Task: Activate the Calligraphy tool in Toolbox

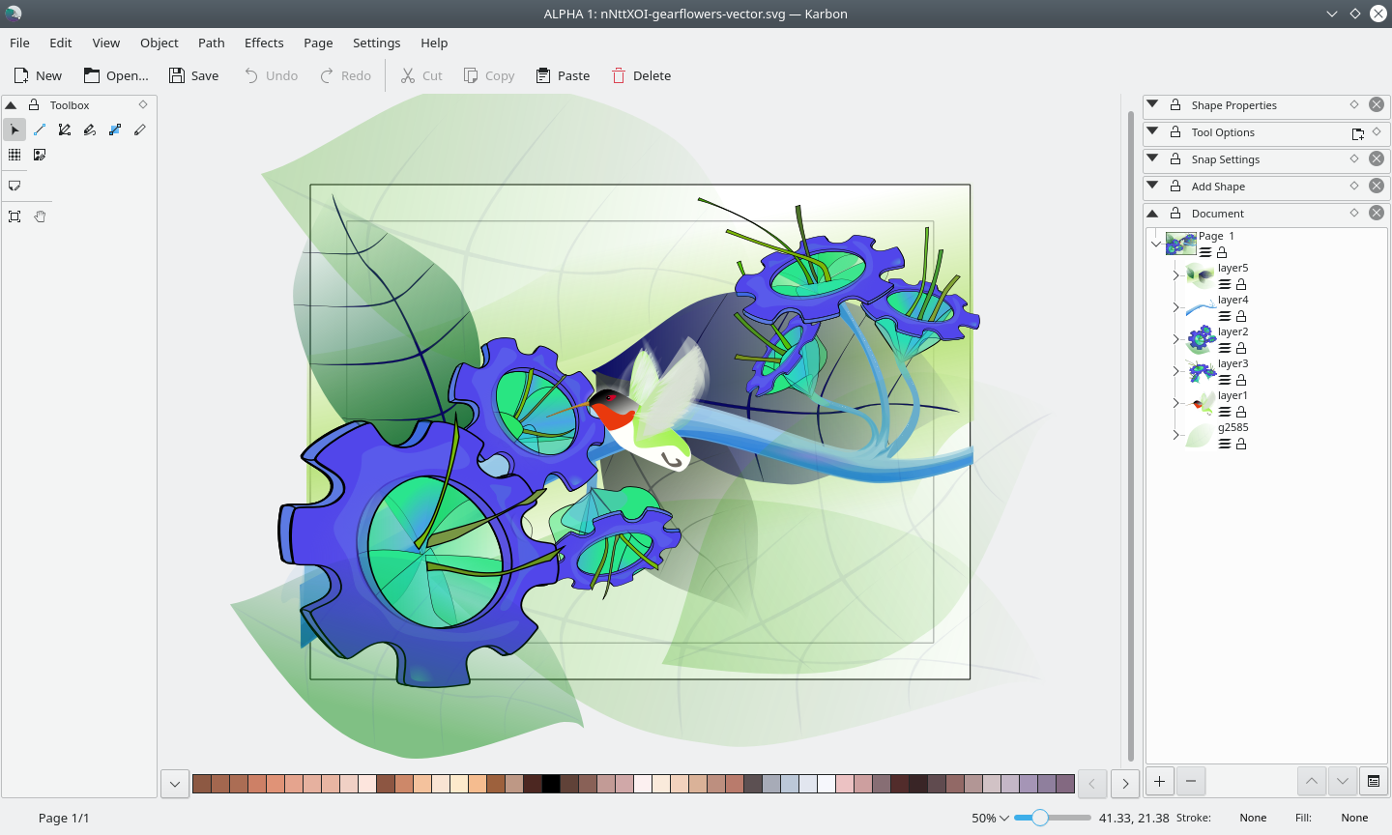Action: [90, 130]
